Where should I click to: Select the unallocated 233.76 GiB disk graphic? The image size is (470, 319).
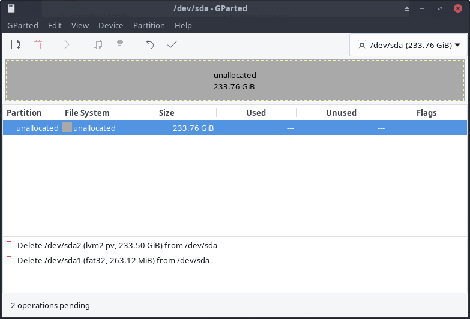pos(235,81)
